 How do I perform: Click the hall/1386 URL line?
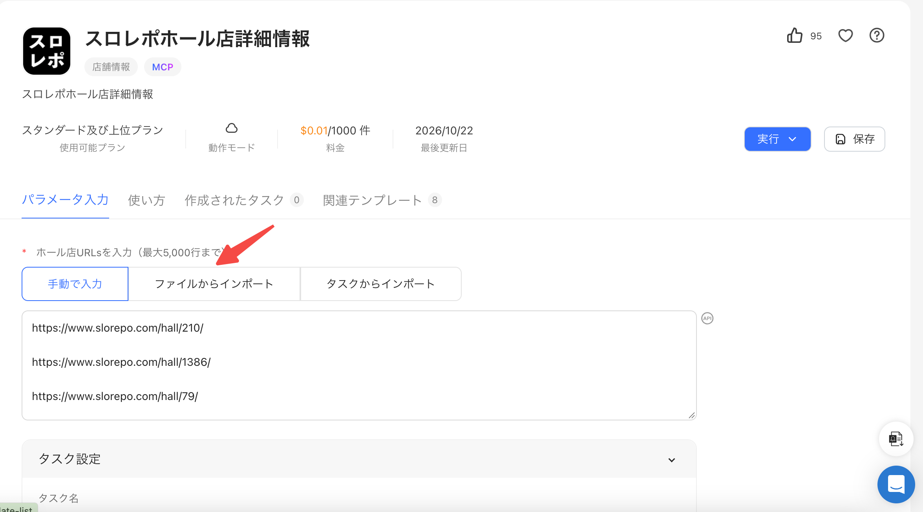(x=121, y=362)
